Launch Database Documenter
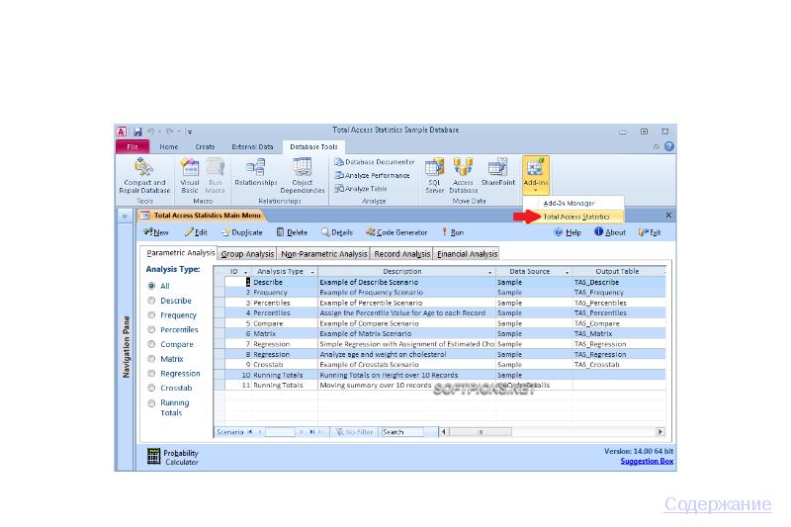Image resolution: width=791 pixels, height=527 pixels. (375, 161)
